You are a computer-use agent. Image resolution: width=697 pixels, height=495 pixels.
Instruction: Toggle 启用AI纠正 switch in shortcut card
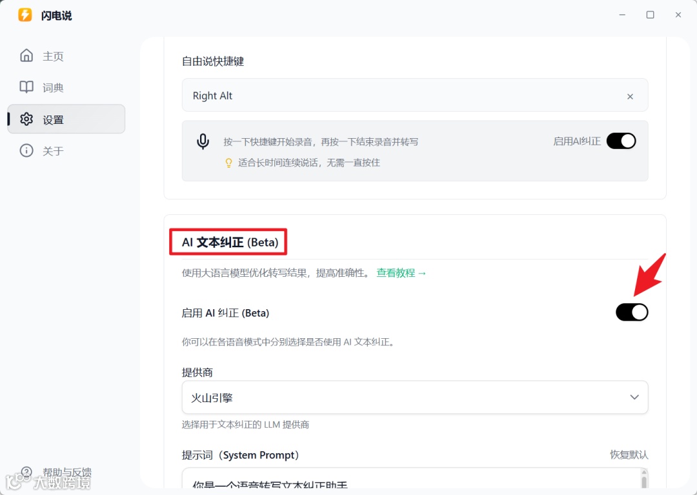[621, 141]
